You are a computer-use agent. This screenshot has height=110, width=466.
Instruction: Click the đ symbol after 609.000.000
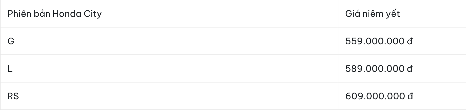[x=410, y=96]
